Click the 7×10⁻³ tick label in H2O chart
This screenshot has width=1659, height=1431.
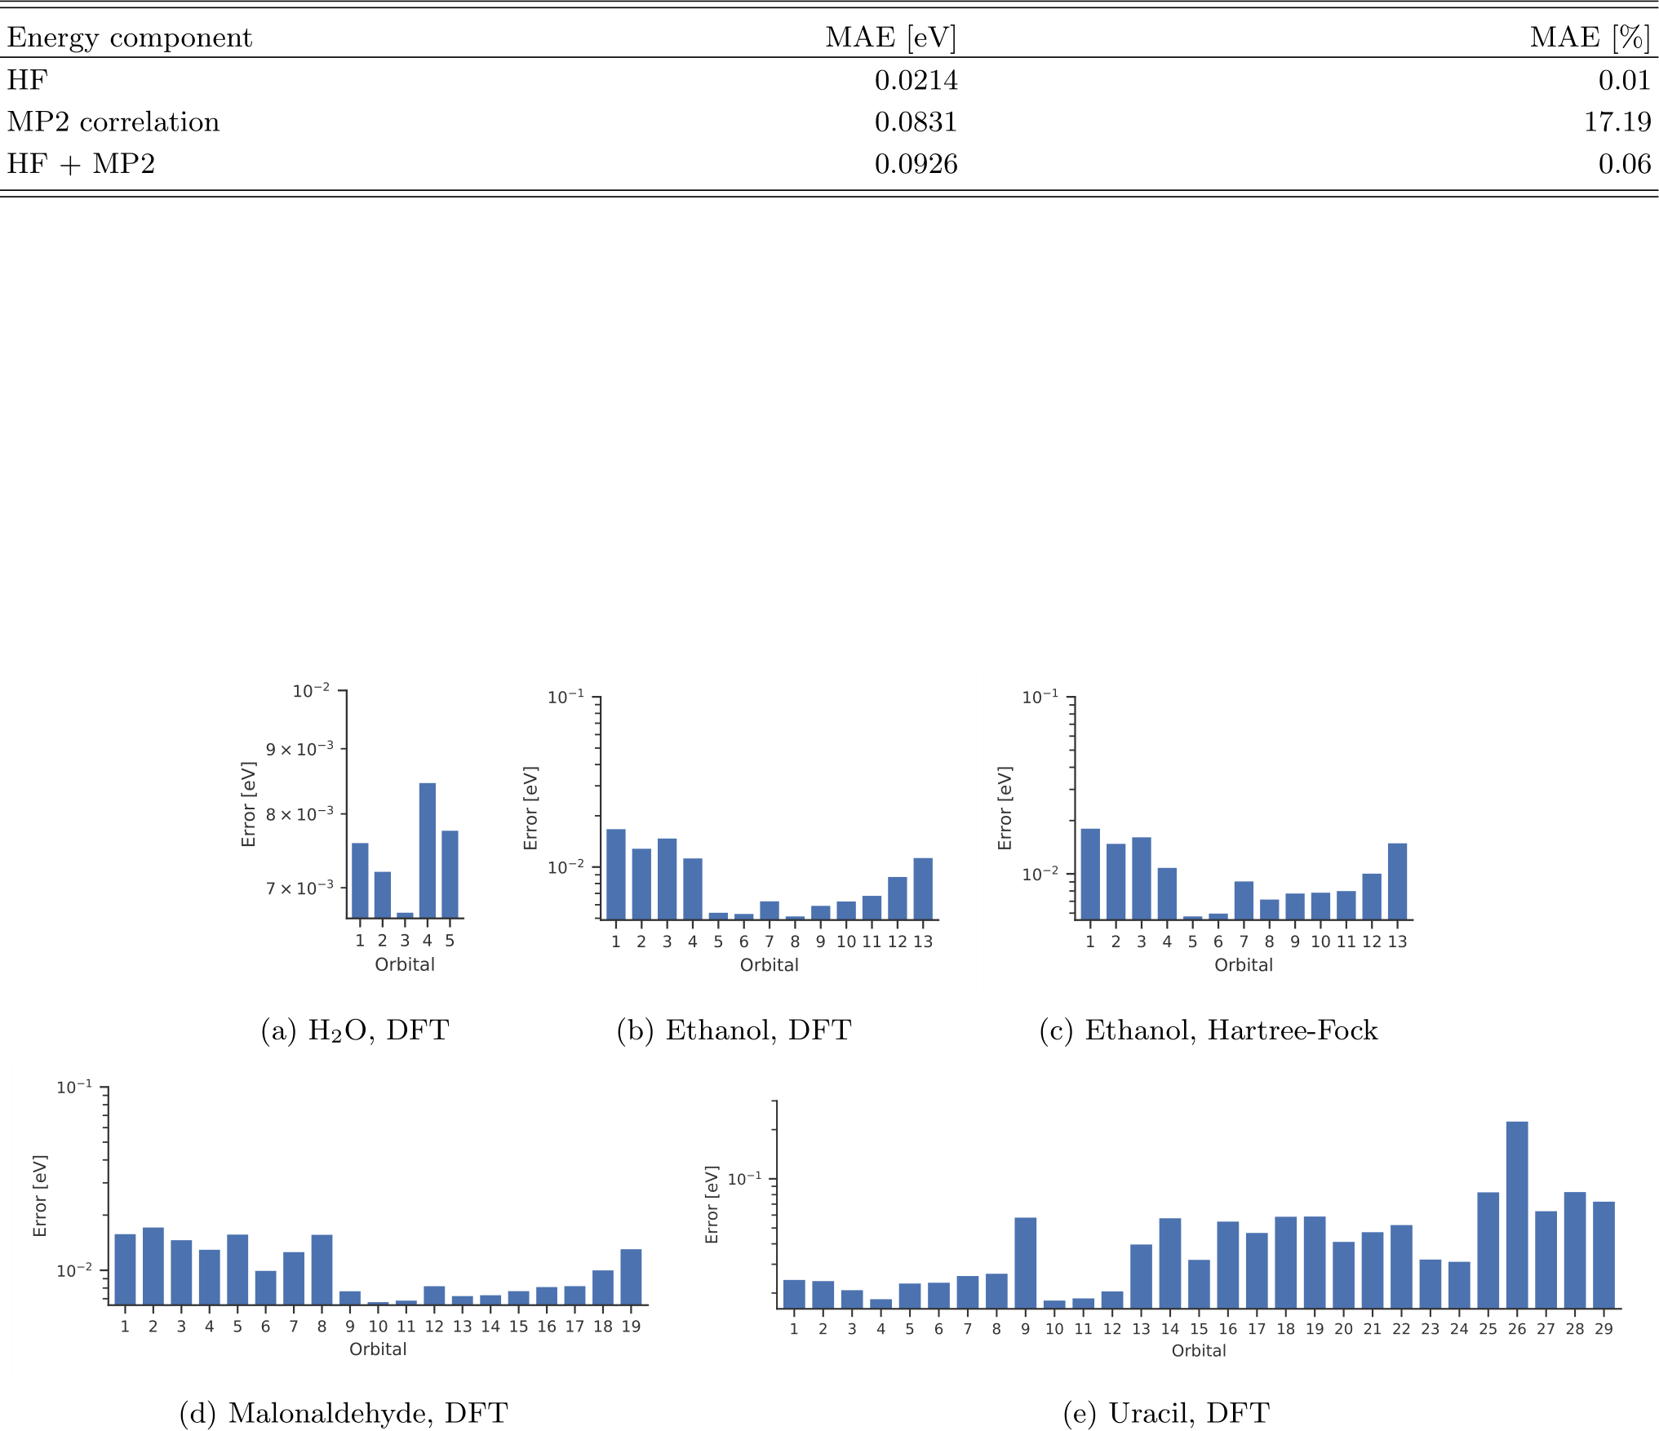point(299,888)
